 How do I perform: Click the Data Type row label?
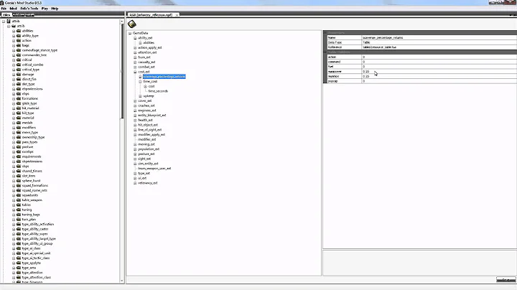click(x=335, y=42)
